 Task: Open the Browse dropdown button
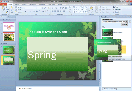tap(124, 25)
